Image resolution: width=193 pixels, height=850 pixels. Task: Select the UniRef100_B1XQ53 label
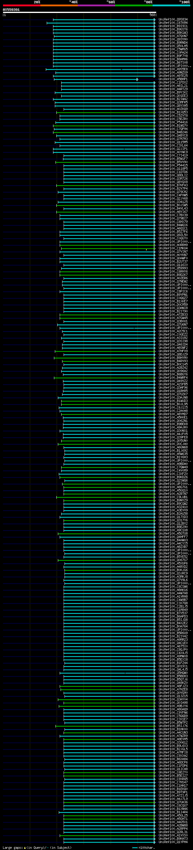pos(173,112)
